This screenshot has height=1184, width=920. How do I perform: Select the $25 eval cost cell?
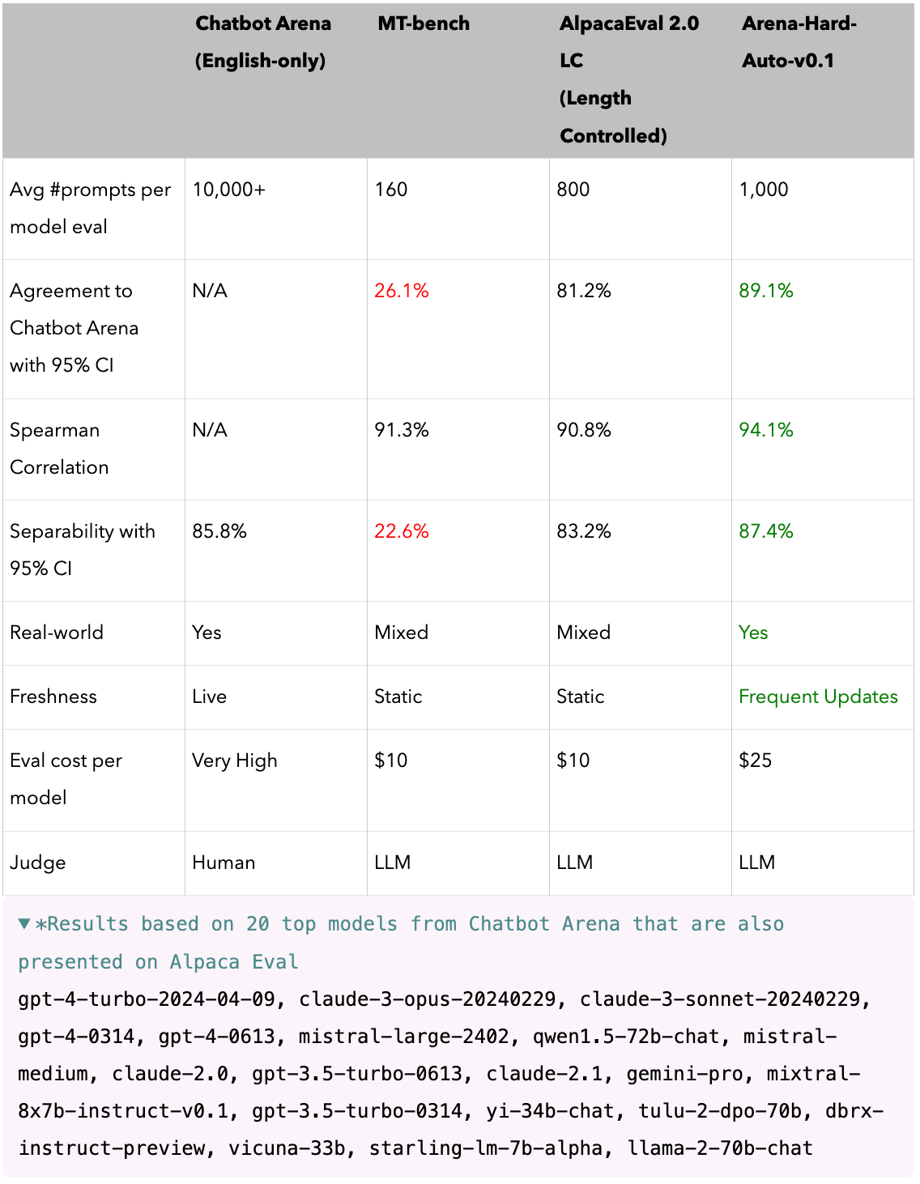(756, 760)
